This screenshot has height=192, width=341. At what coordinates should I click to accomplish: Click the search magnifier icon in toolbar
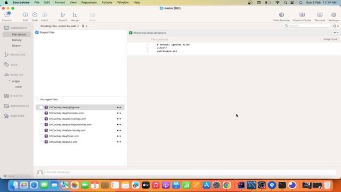pos(287,26)
